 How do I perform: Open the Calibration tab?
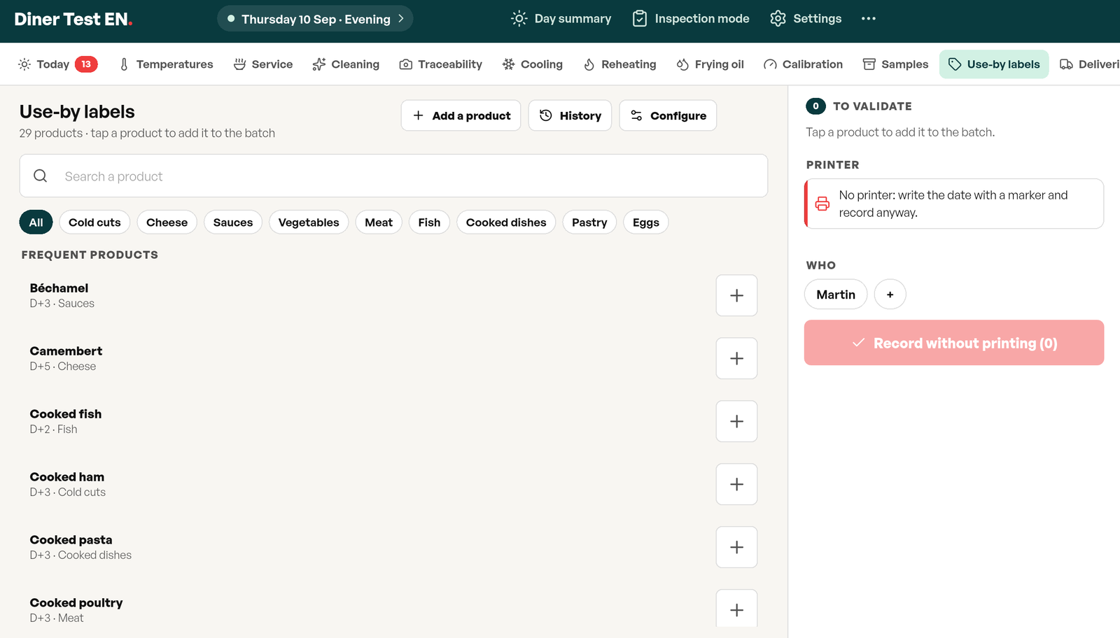(803, 64)
